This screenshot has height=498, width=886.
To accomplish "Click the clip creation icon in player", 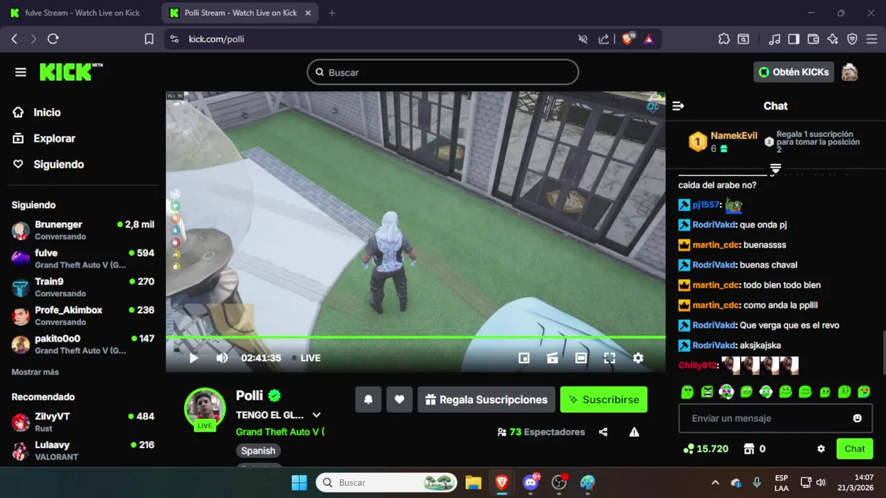I will 552,358.
